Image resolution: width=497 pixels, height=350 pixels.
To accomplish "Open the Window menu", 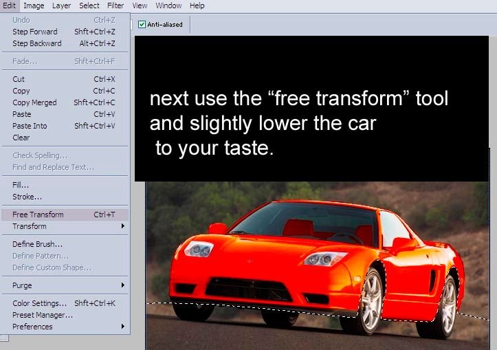I will click(x=168, y=6).
